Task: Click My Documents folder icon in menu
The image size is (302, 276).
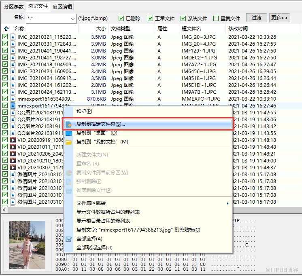Action: coord(69,142)
